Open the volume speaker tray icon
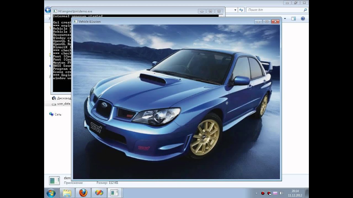The width and height of the screenshot is (353, 198). (x=281, y=193)
